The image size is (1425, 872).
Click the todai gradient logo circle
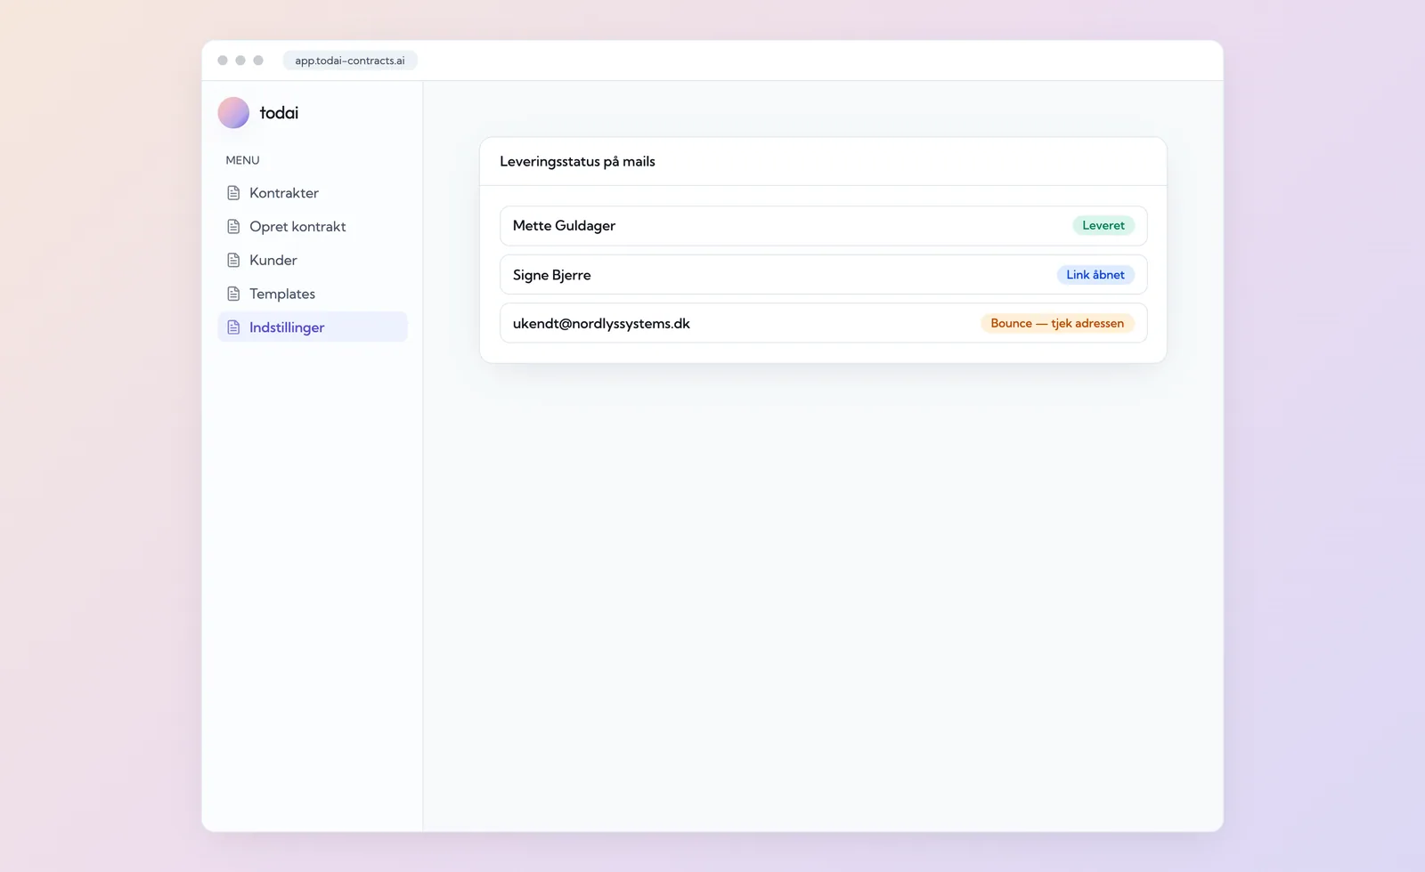[x=233, y=113]
